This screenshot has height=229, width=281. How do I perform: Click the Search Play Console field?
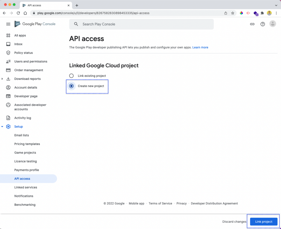[x=141, y=24]
